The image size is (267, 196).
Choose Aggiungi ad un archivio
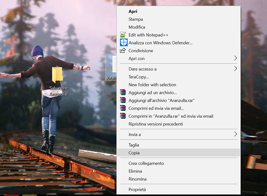pos(179,93)
